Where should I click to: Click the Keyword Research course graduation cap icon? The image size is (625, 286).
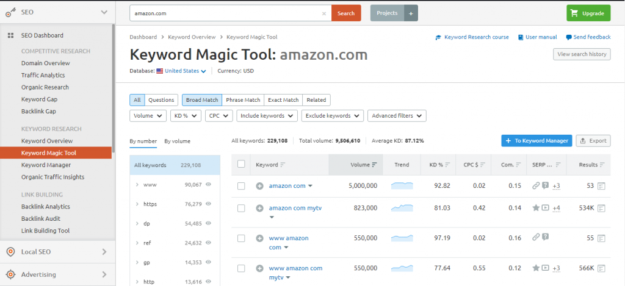click(x=438, y=37)
